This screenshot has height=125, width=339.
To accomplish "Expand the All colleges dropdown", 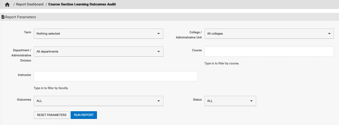I will click(269, 34).
